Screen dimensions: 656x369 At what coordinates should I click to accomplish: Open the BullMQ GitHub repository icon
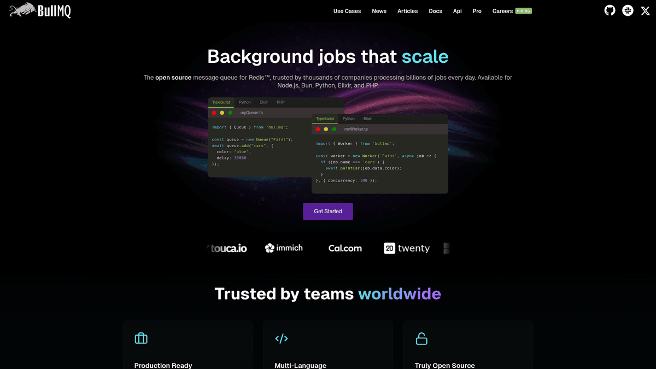tap(610, 10)
